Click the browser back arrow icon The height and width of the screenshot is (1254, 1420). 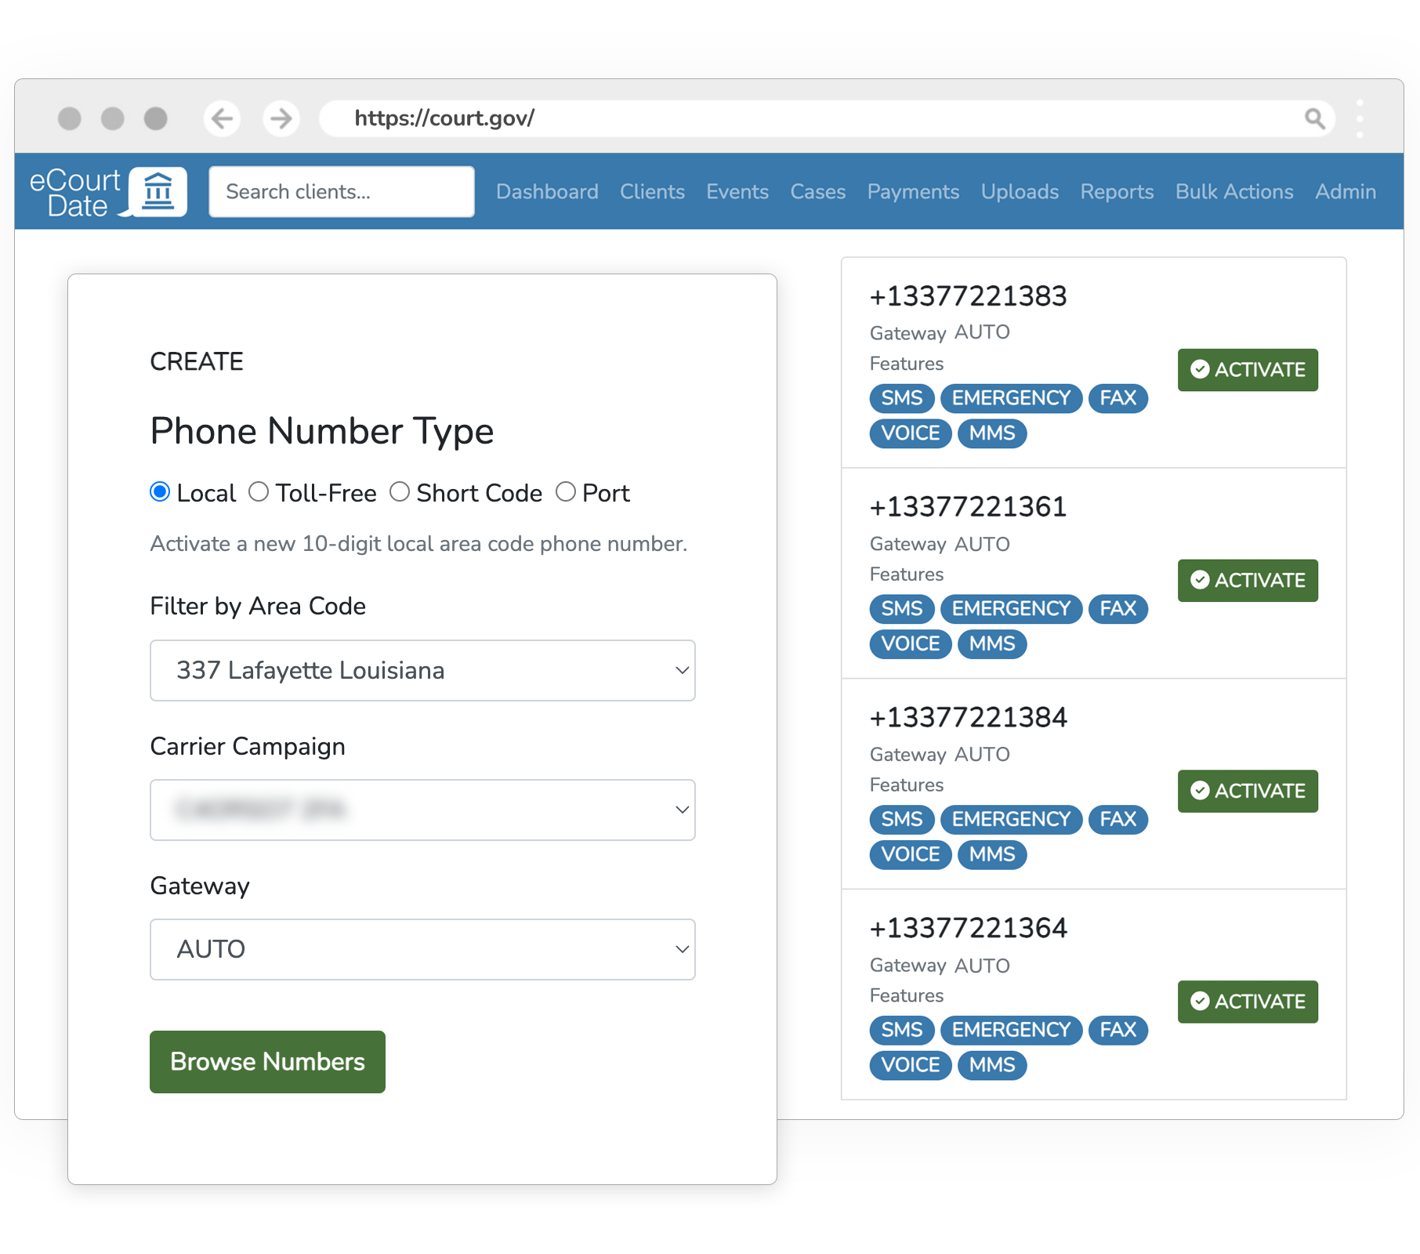(222, 118)
